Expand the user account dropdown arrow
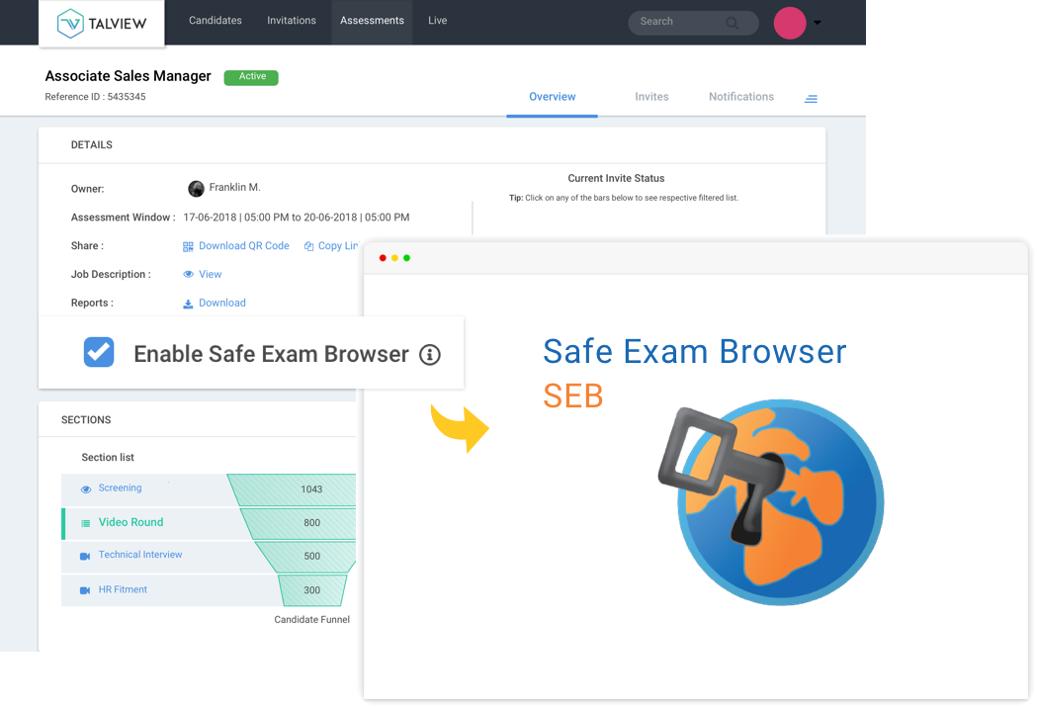The width and height of the screenshot is (1037, 707). (818, 23)
